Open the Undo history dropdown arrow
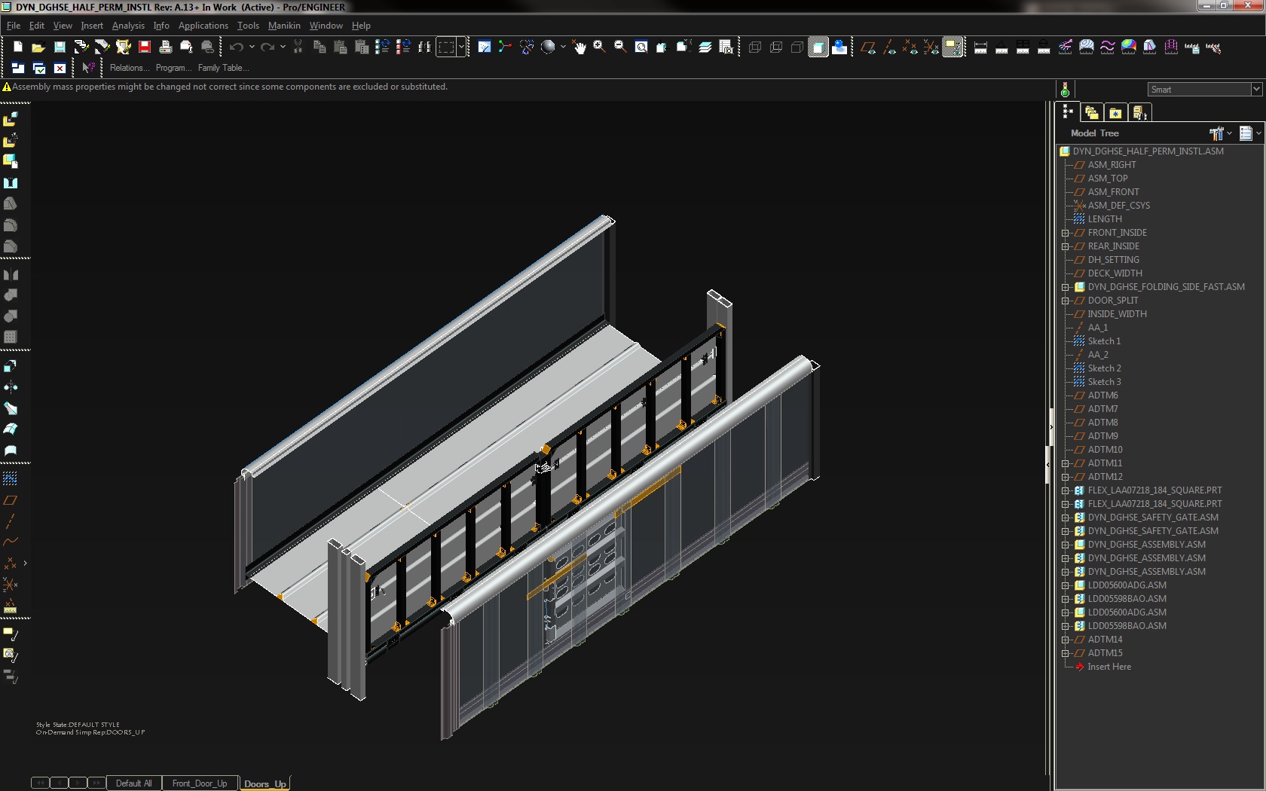The width and height of the screenshot is (1266, 791). [x=252, y=47]
